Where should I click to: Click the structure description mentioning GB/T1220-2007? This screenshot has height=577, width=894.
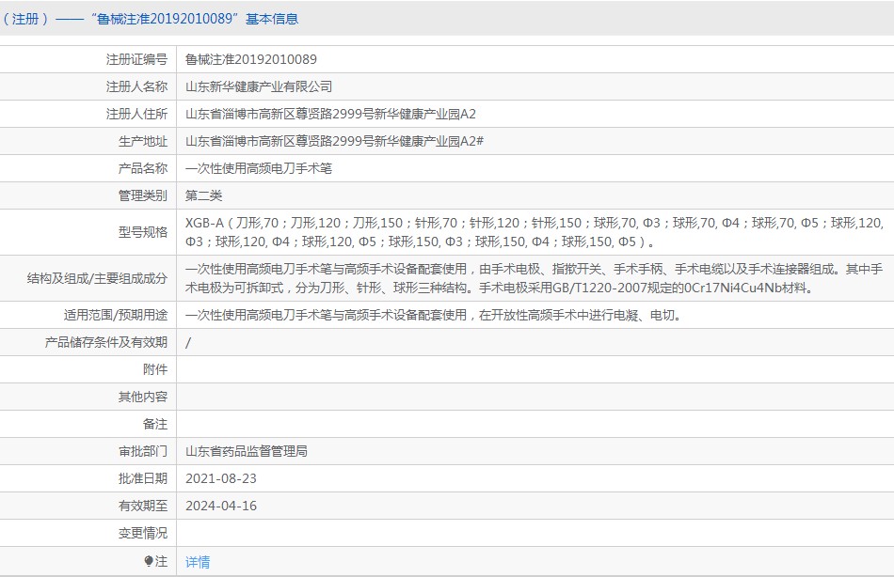coord(535,278)
